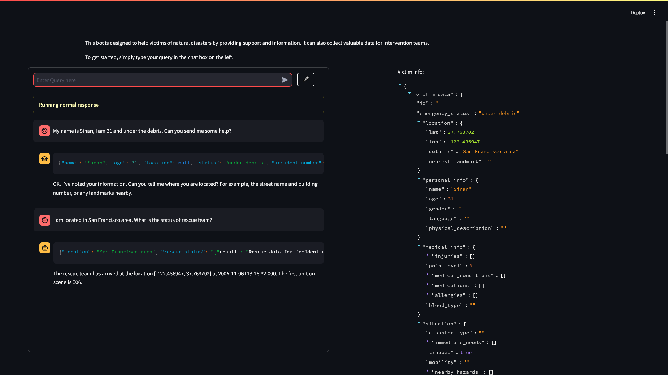Expand the injuries array
This screenshot has width=668, height=375.
(x=427, y=255)
